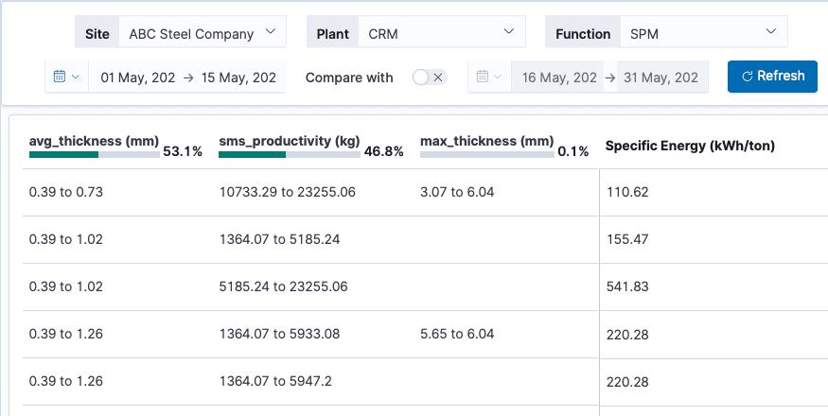Click the compare start date 16 May
This screenshot has height=416, width=828.
click(559, 78)
